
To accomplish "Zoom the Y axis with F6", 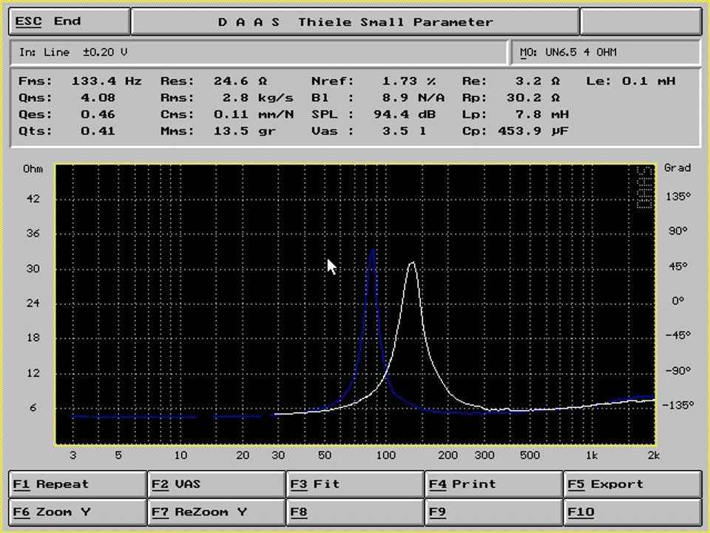I will [76, 512].
